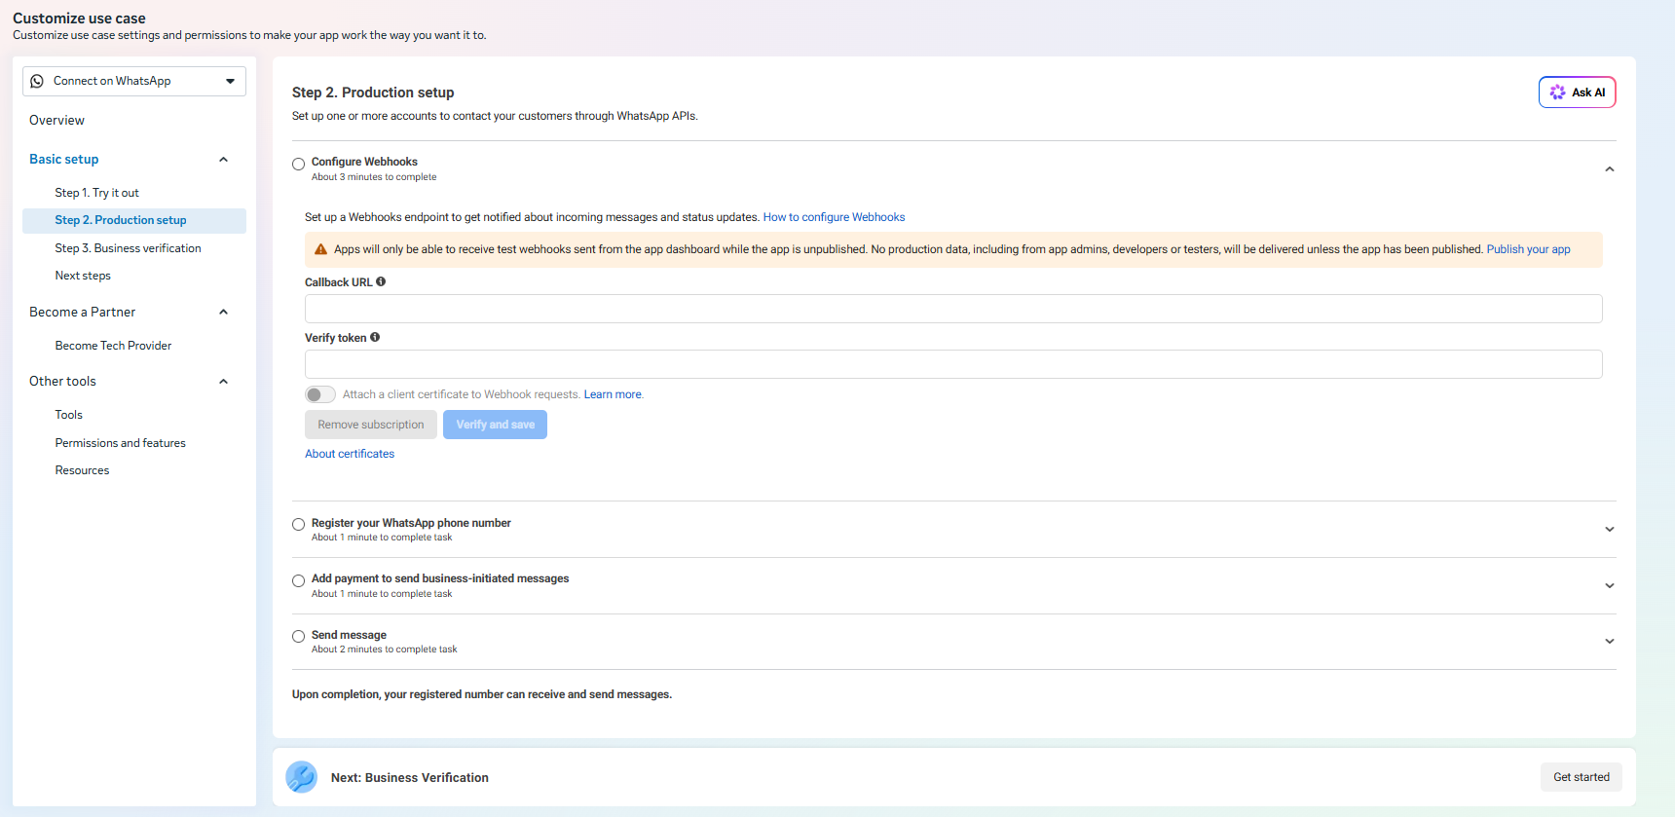Click the info icon beside Verify token
This screenshot has width=1675, height=817.
pos(375,337)
